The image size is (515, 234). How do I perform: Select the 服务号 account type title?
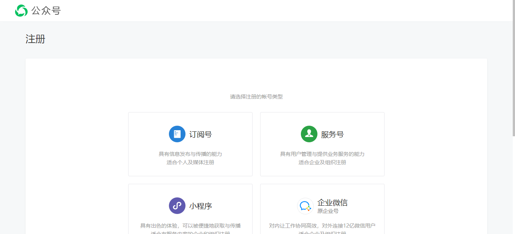(333, 134)
